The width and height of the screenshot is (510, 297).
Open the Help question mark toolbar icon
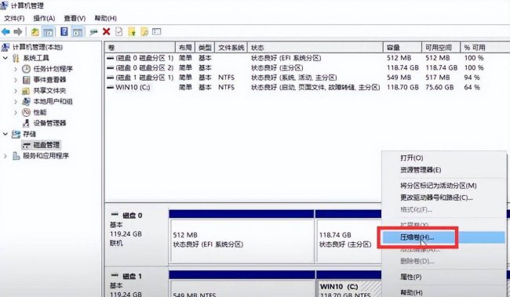coord(64,32)
